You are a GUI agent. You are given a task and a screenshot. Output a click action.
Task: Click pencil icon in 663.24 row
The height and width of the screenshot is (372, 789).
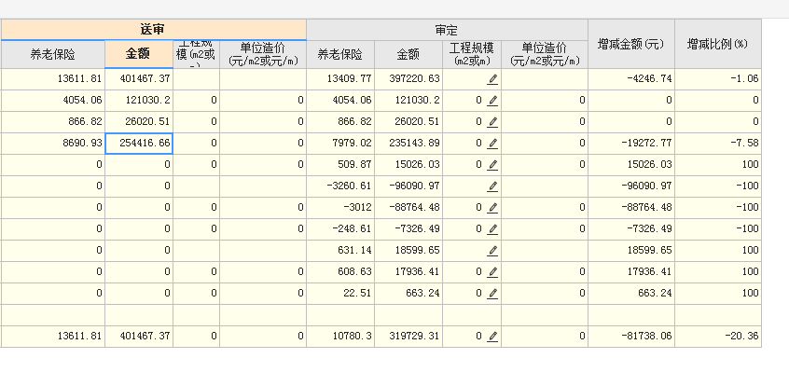tap(492, 293)
